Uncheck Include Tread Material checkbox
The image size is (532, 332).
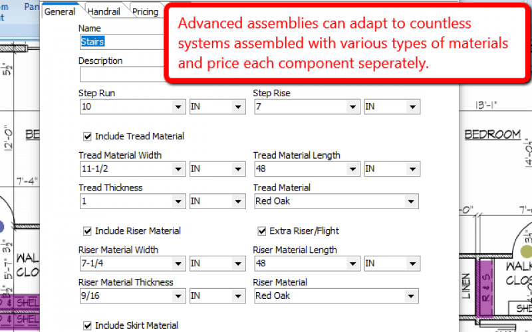(x=88, y=137)
